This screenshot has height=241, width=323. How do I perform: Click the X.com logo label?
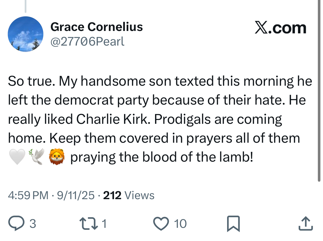[280, 28]
